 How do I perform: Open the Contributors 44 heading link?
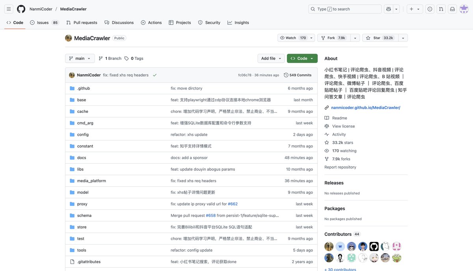coord(342,234)
